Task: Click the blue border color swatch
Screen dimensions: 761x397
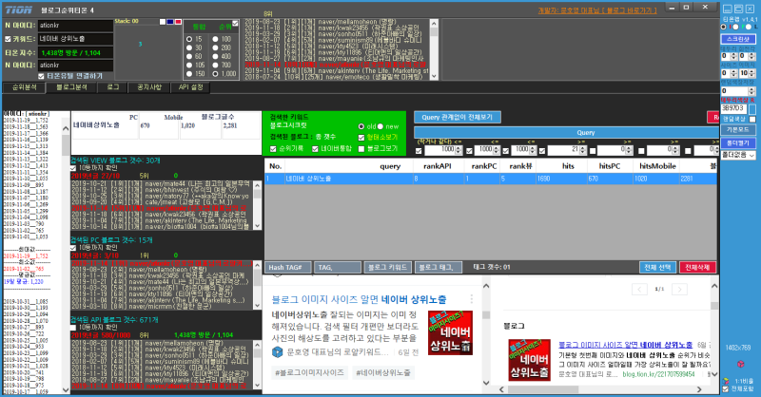Action: 752,109
